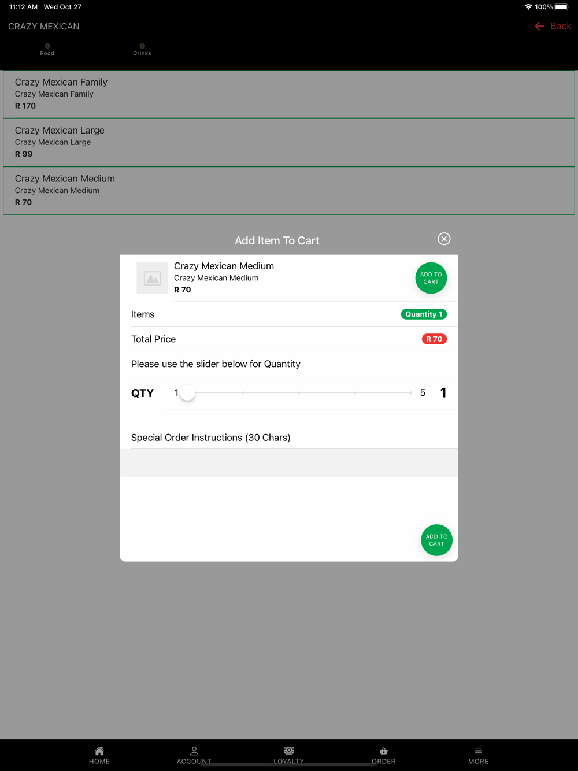Open the Order basket icon
The height and width of the screenshot is (771, 578).
click(x=384, y=751)
